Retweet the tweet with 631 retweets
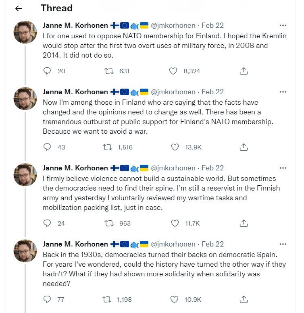 [108, 71]
